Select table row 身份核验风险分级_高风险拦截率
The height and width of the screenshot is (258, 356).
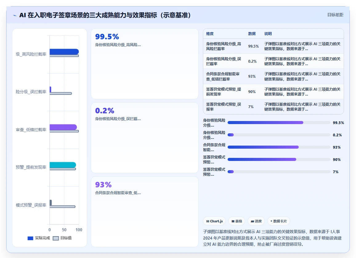pyautogui.click(x=273, y=46)
